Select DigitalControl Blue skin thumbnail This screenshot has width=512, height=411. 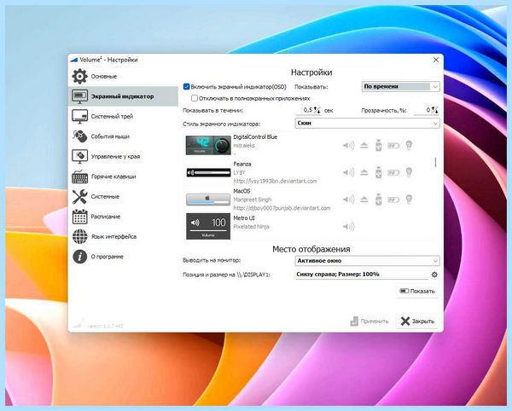click(208, 145)
